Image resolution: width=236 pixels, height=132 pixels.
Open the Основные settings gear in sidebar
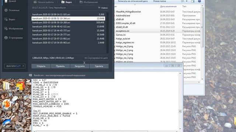[12, 10]
